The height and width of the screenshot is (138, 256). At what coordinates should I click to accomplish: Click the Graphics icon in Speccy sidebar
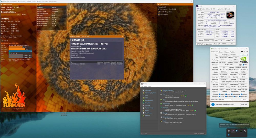(144, 103)
